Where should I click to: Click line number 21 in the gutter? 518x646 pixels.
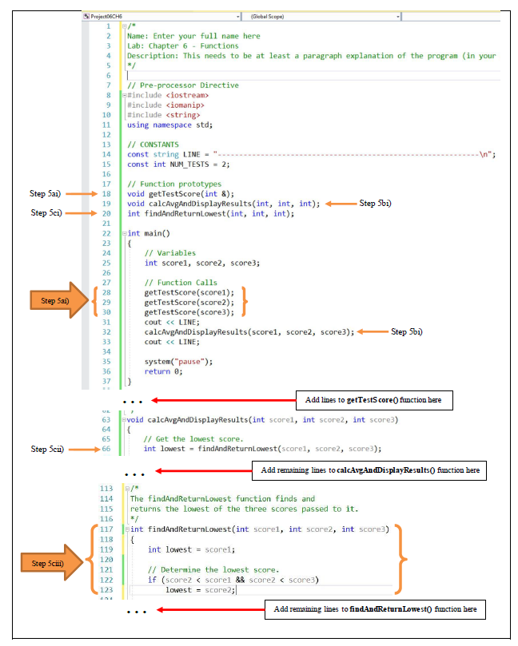point(106,224)
